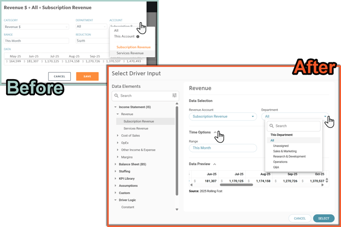
Task: Collapse the Time Options section
Action: pos(215,132)
